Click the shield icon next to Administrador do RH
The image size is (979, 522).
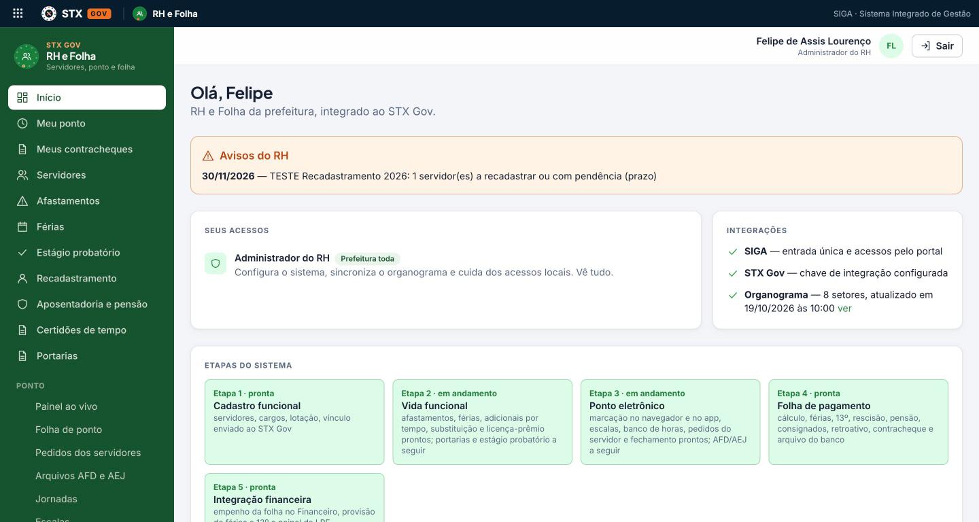(x=216, y=264)
